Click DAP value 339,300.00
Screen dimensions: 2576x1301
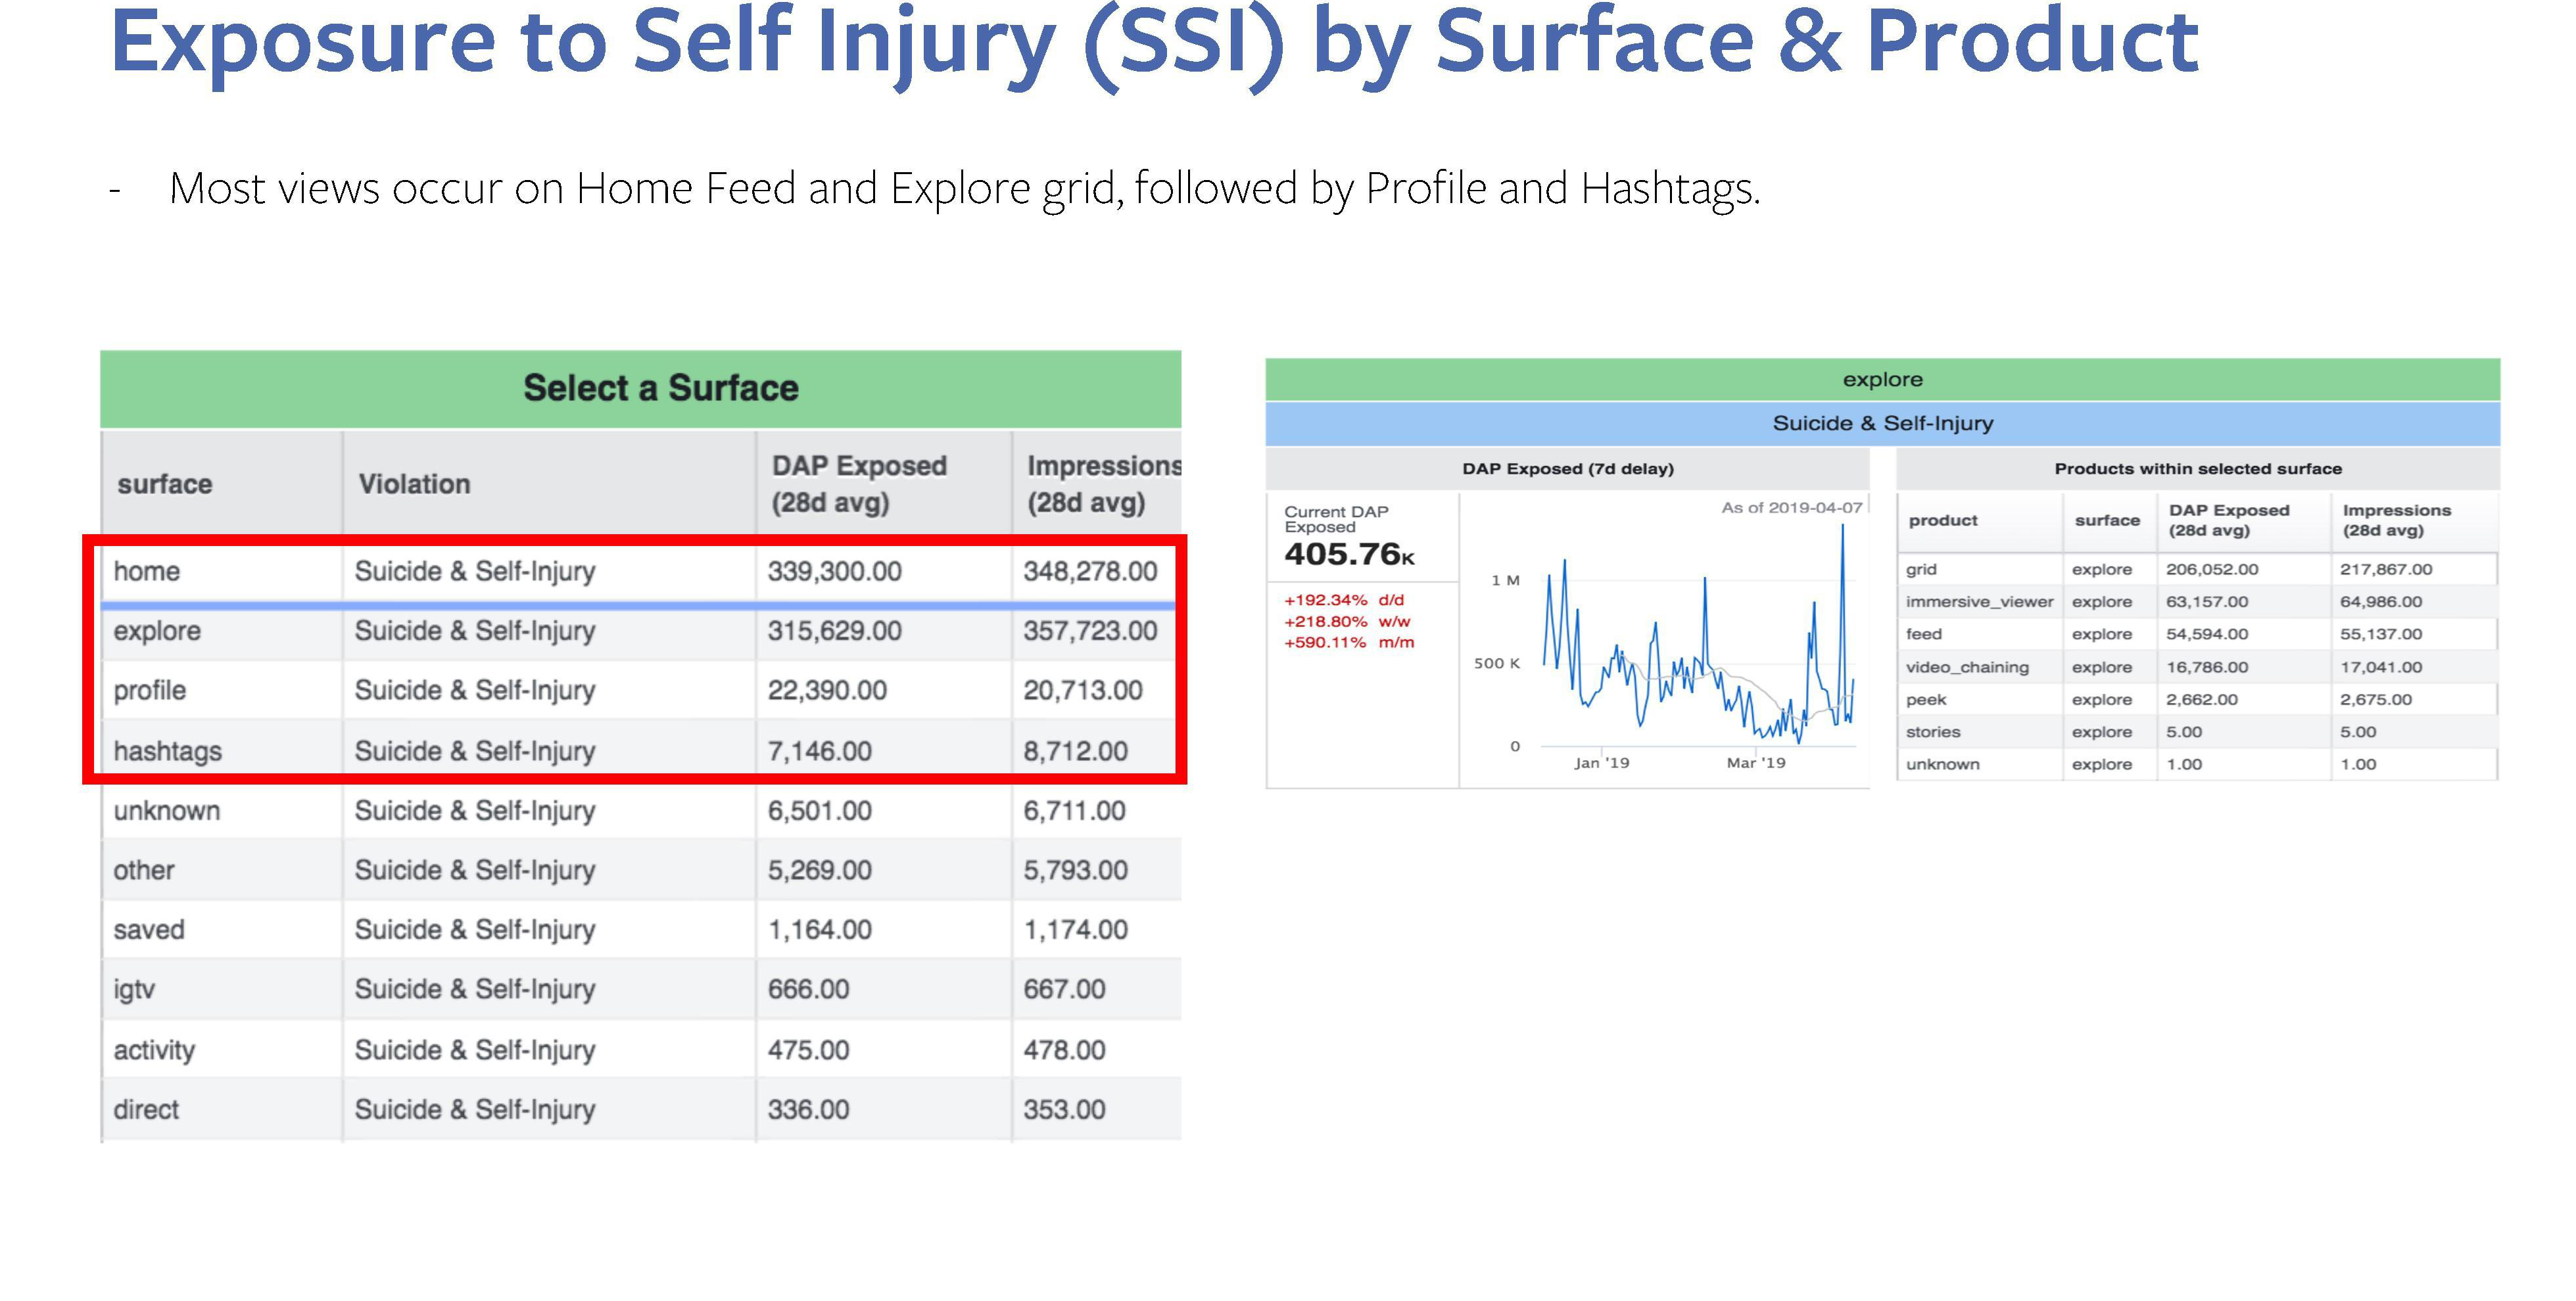point(834,572)
